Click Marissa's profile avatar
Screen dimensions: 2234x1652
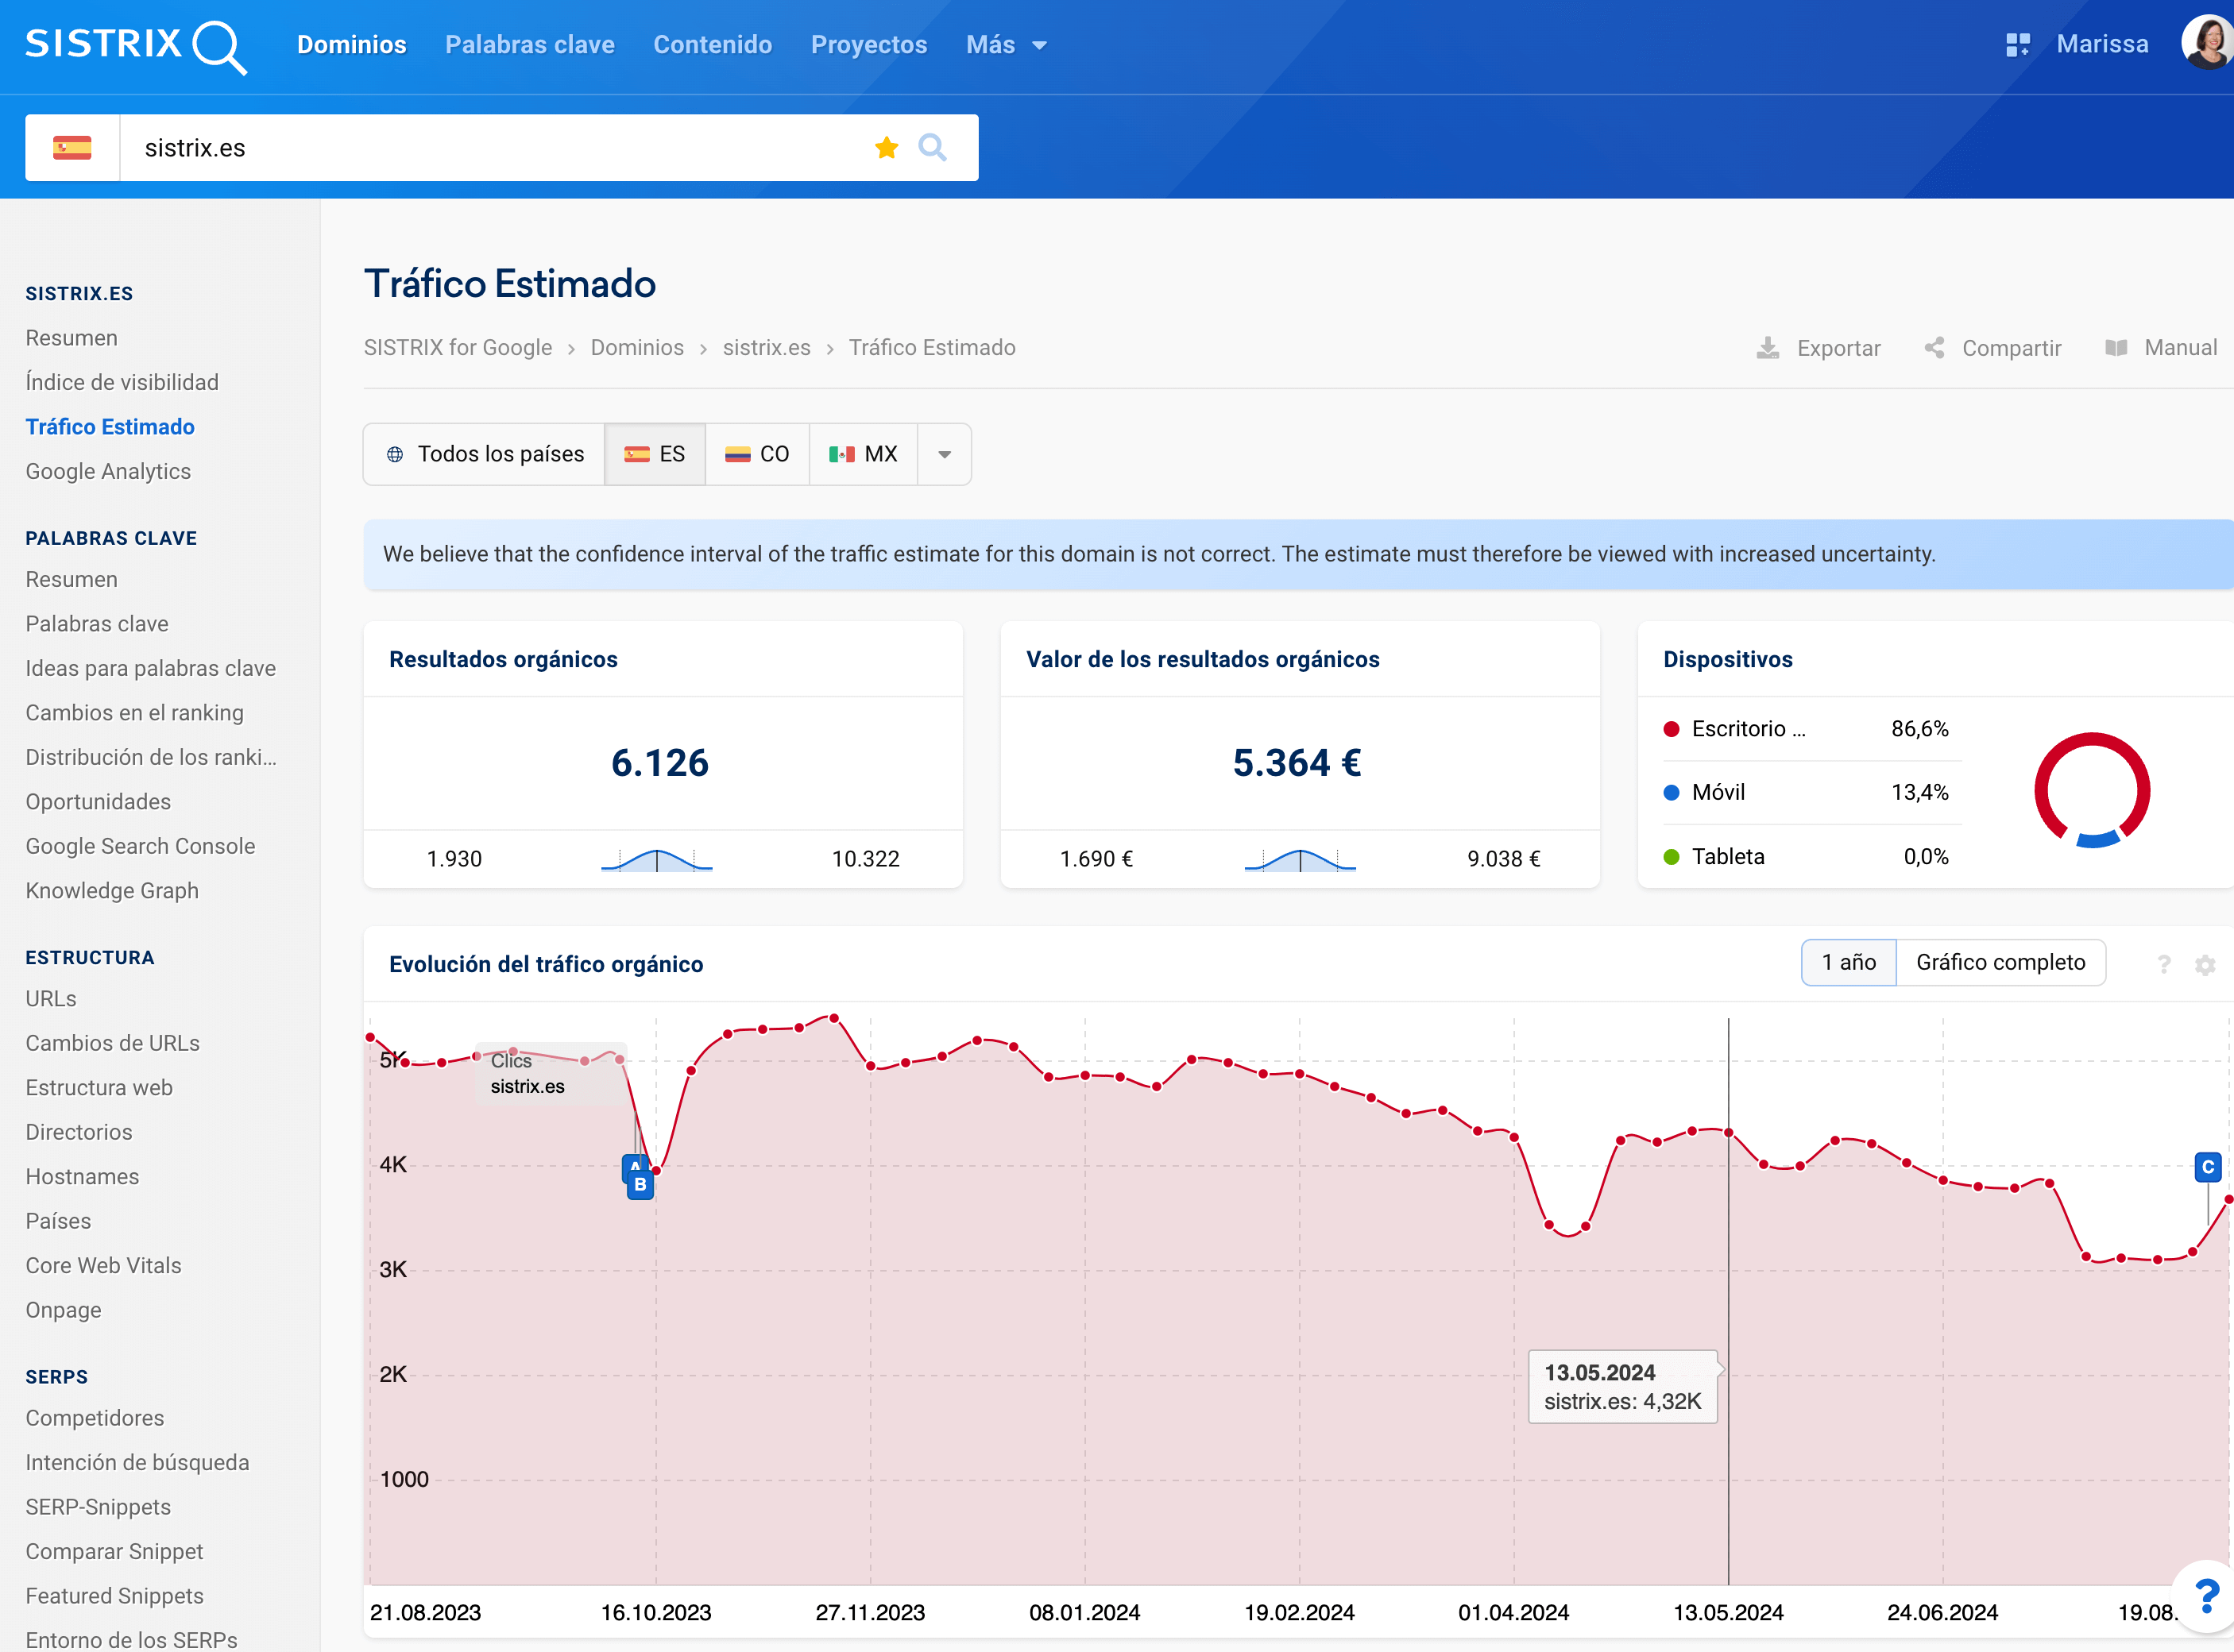point(2207,43)
